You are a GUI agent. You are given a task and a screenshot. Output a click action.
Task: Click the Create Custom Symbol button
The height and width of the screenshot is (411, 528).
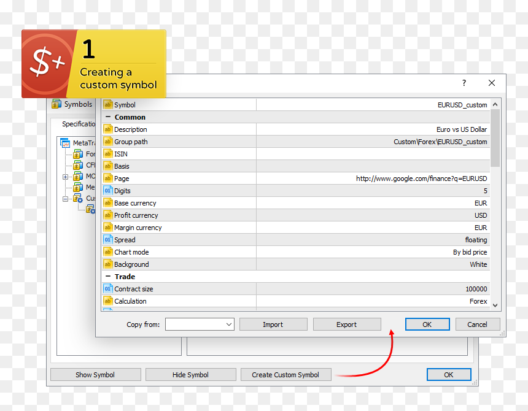286,374
